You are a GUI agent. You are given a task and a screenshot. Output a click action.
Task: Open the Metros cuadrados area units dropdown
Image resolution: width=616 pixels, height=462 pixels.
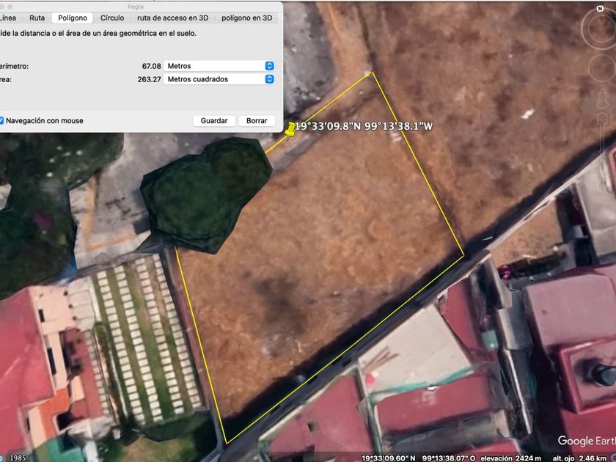[220, 79]
